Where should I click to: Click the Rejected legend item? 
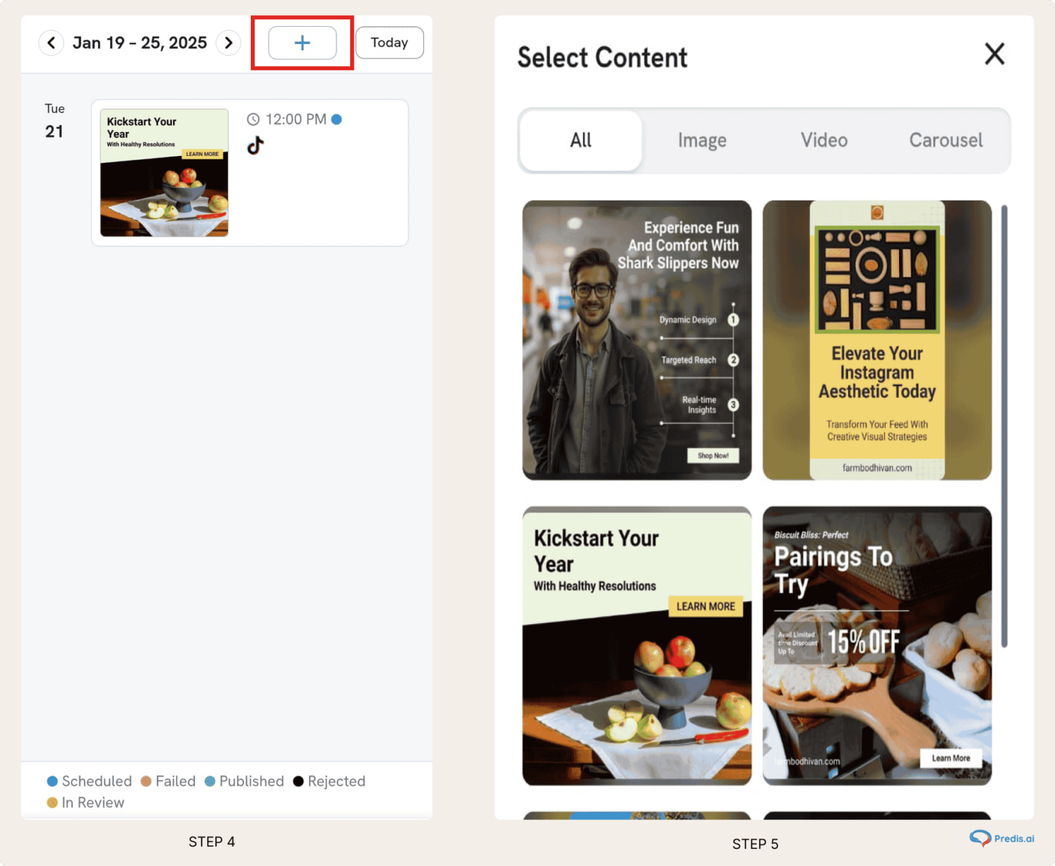pyautogui.click(x=329, y=782)
